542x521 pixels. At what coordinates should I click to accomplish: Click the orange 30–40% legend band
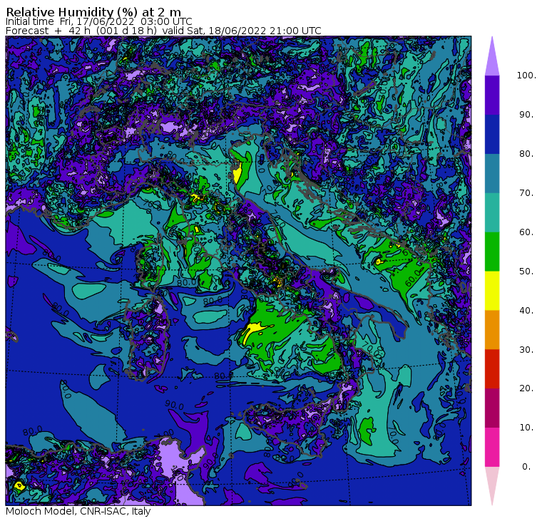[x=492, y=330]
